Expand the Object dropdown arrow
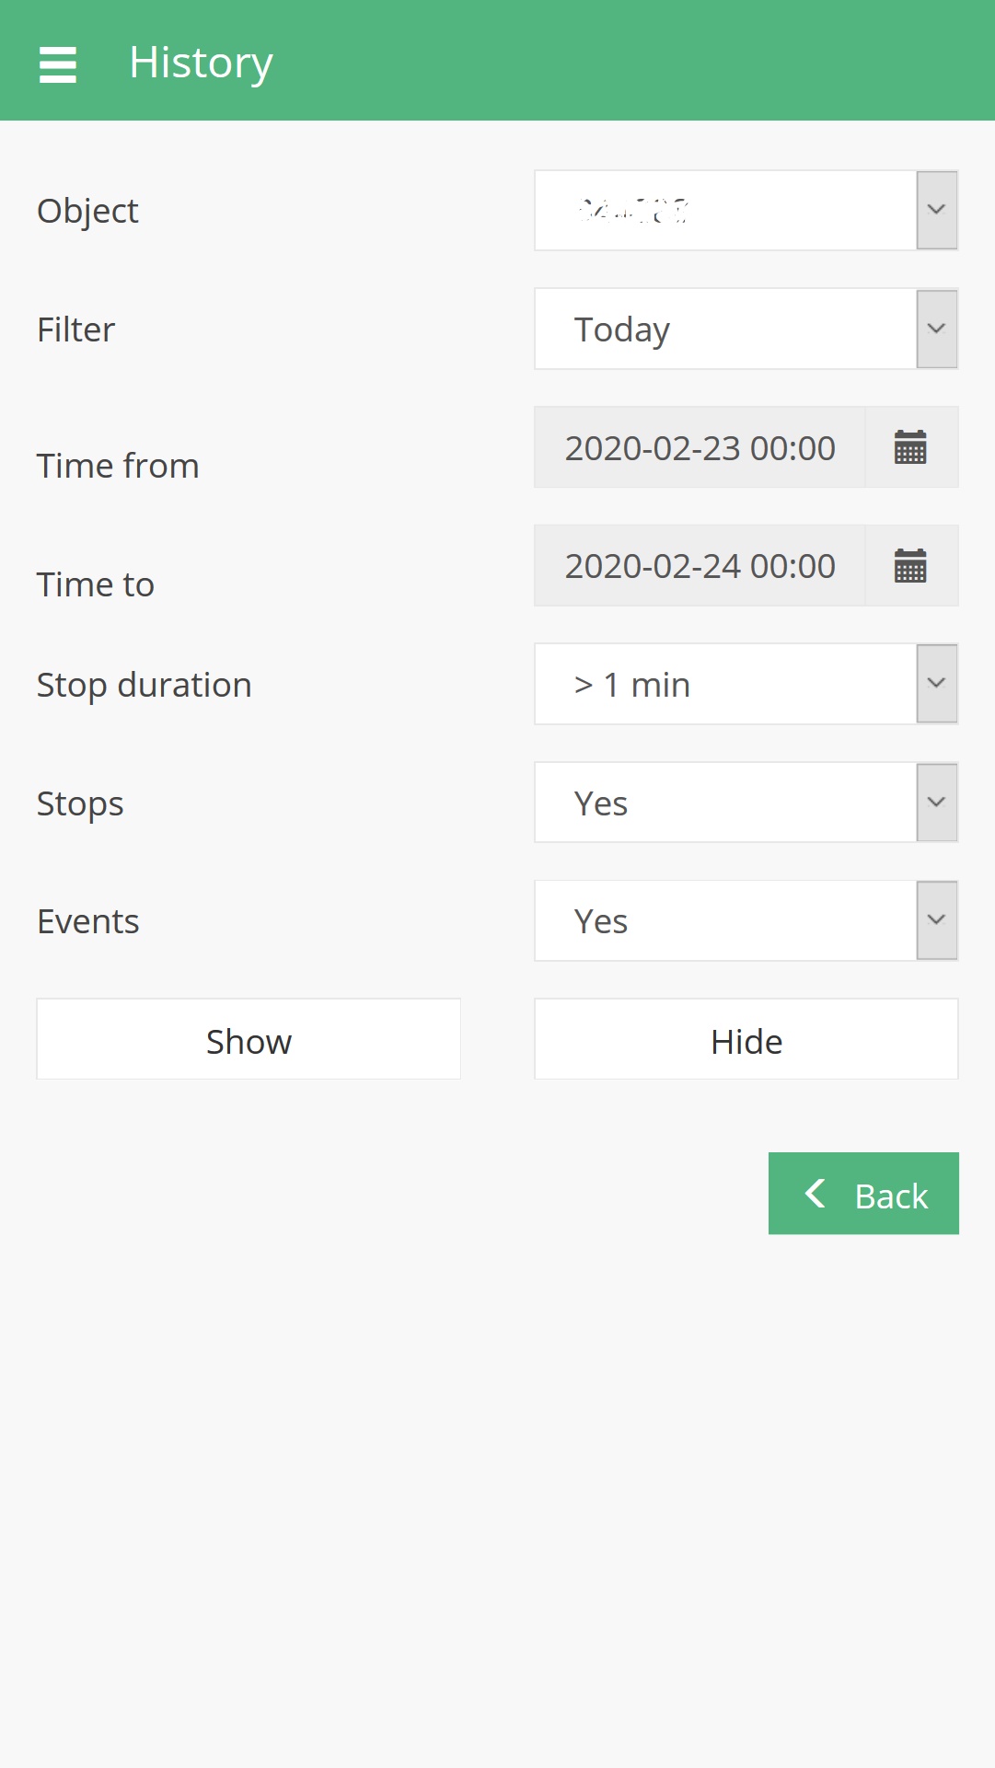This screenshot has width=995, height=1768. click(x=937, y=210)
